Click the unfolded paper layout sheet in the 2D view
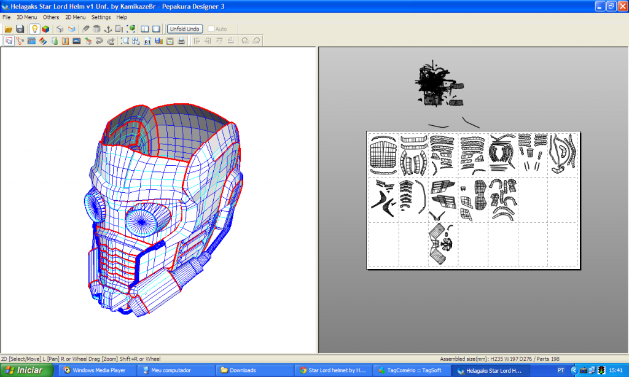Screen dimensions: 629x377 point(474,200)
